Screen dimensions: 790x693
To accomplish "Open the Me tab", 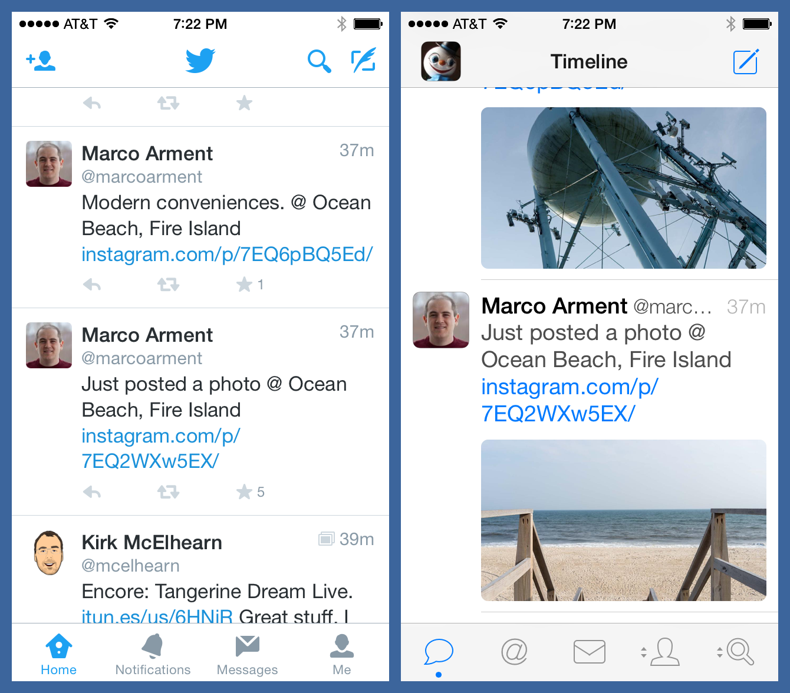I will coord(341,654).
